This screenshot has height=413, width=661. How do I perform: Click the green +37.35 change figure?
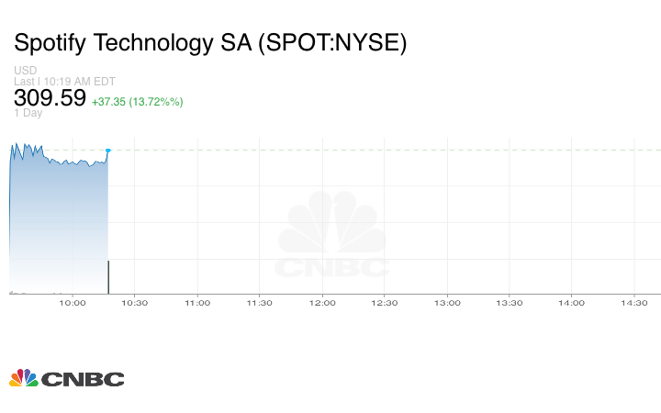[x=110, y=101]
